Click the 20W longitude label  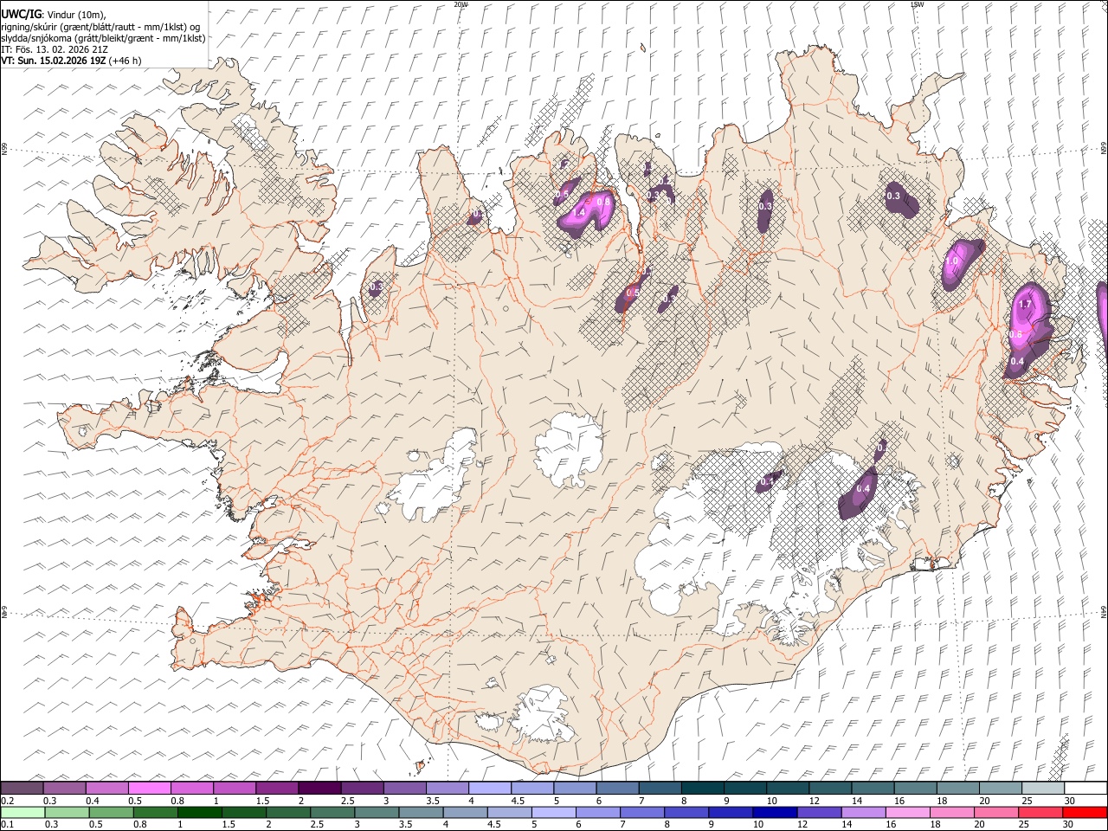click(461, 4)
